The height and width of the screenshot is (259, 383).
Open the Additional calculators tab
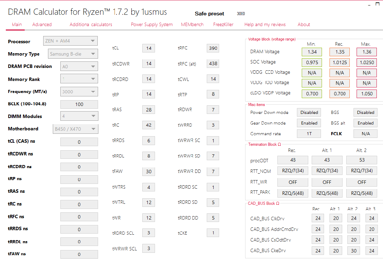[91, 24]
